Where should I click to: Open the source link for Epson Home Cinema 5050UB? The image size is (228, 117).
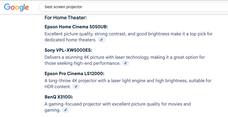click(101, 40)
